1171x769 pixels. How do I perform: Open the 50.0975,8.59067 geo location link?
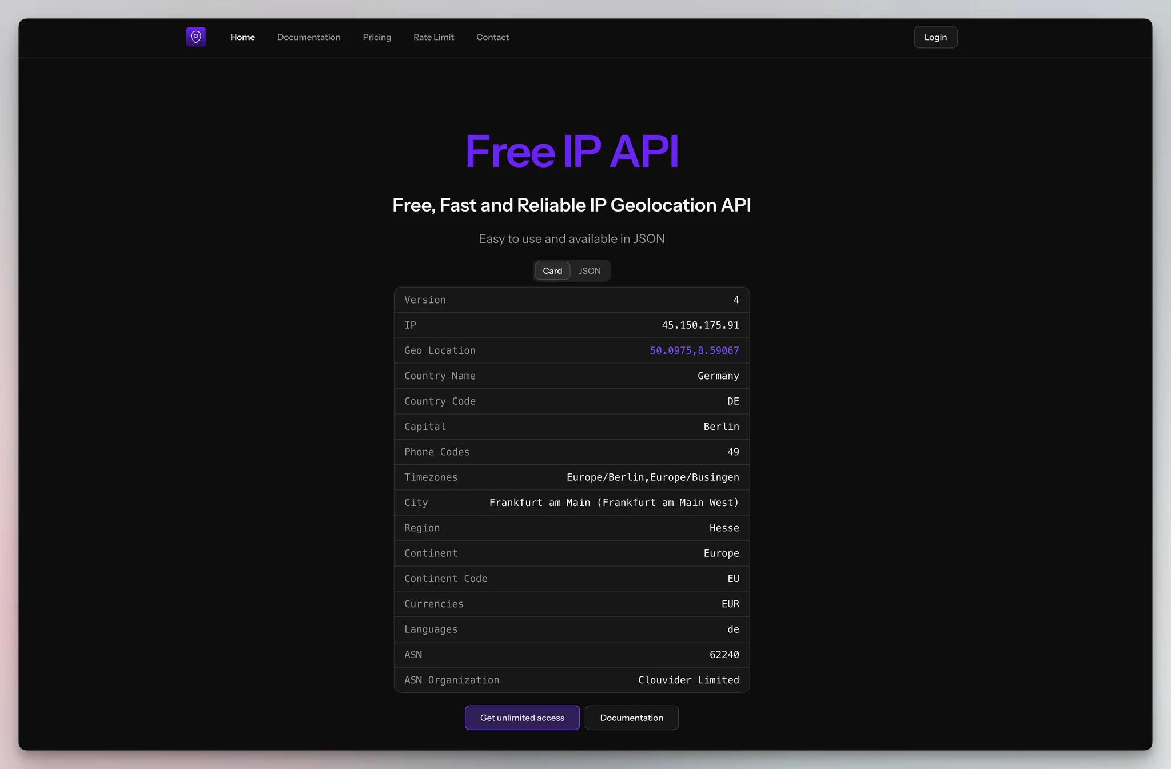(x=694, y=350)
